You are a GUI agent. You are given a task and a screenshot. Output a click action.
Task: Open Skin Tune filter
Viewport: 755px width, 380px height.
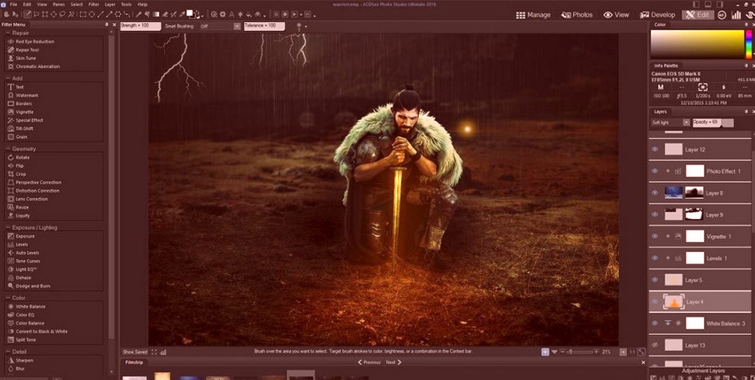(x=21, y=58)
